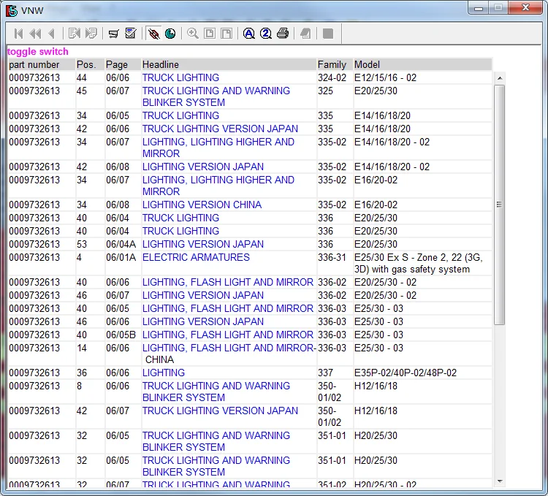
Task: Open LIGHTING, FLASH LIGHT AND MIRROR- CHINA link
Action: (229, 354)
